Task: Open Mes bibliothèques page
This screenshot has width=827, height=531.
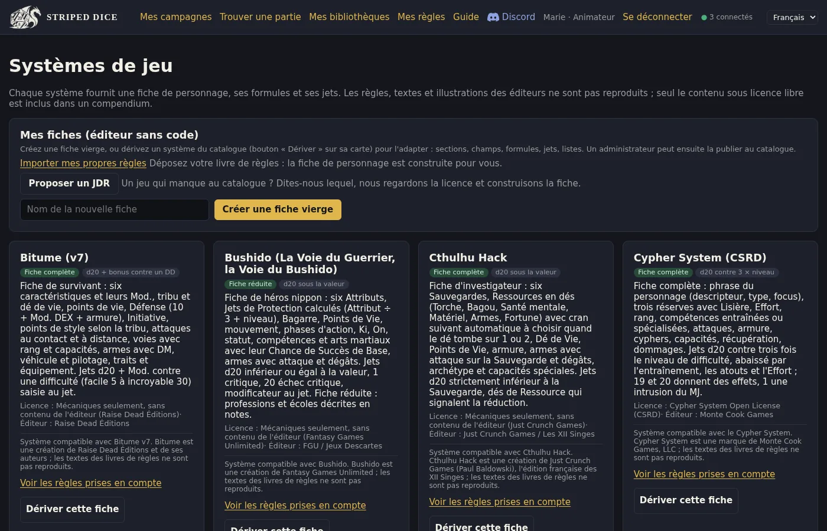Action: (349, 17)
